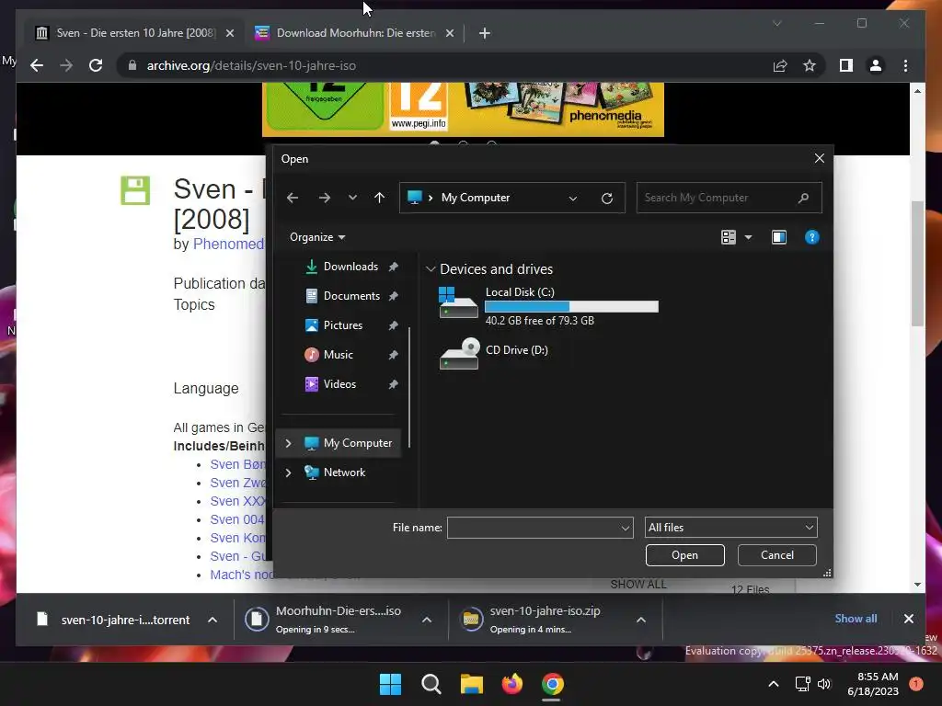Go up one folder level in dialog
The image size is (942, 706).
[x=379, y=198]
